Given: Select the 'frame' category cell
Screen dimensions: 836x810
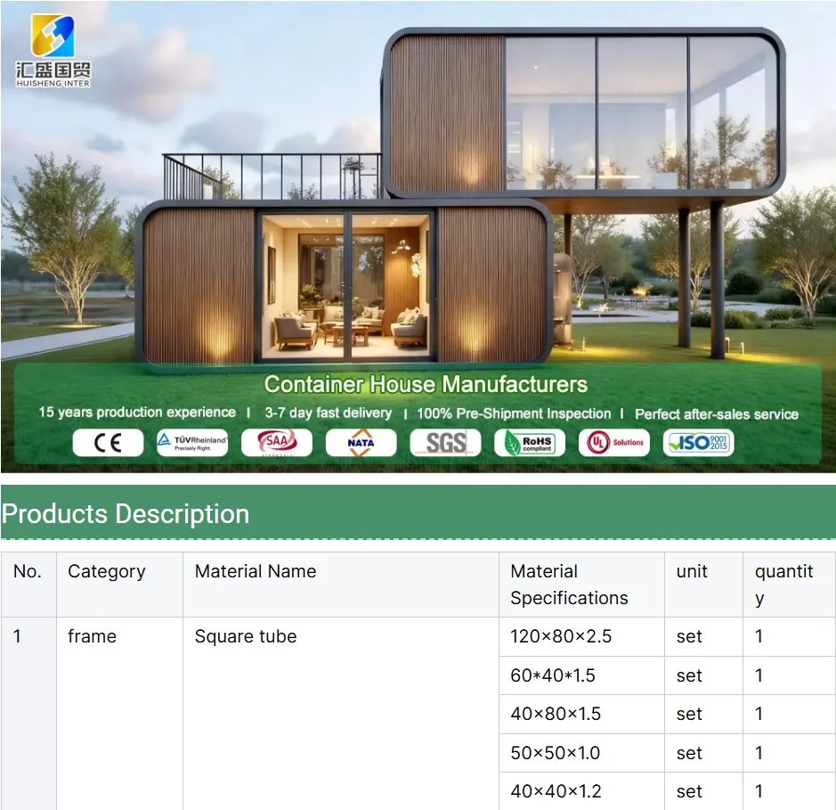Looking at the screenshot, I should [x=93, y=636].
